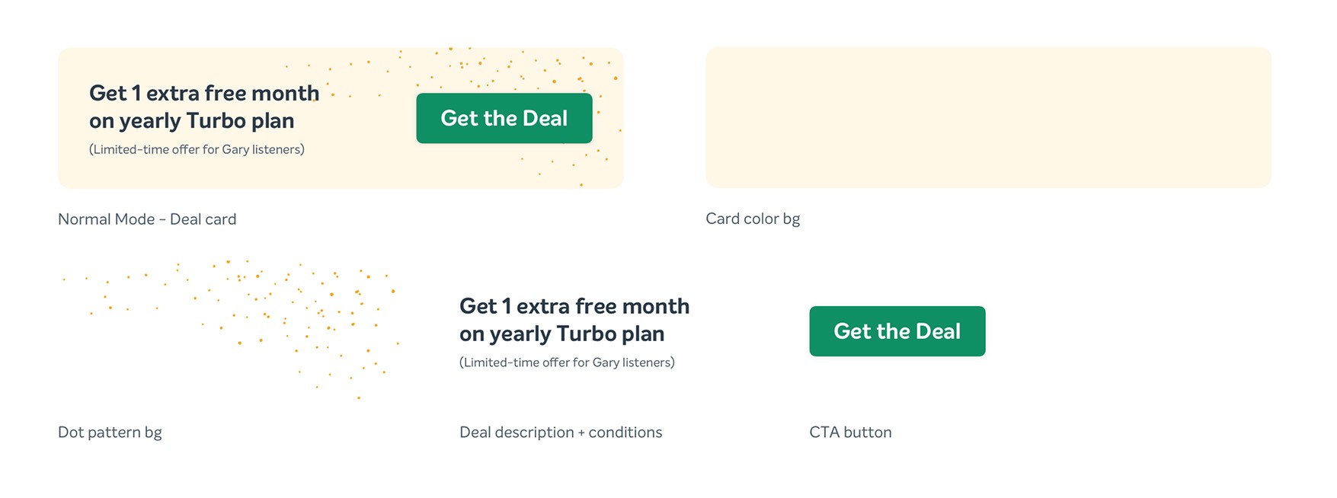Click the limited-time offer note inside the deal card
Image resolution: width=1337 pixels, height=498 pixels.
[197, 149]
